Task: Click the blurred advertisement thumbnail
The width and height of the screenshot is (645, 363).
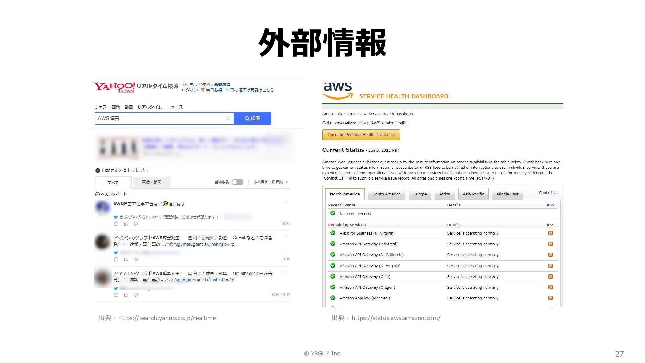Action: click(x=118, y=148)
